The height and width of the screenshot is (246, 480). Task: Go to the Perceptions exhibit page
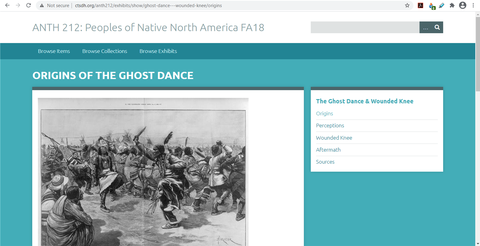point(330,125)
